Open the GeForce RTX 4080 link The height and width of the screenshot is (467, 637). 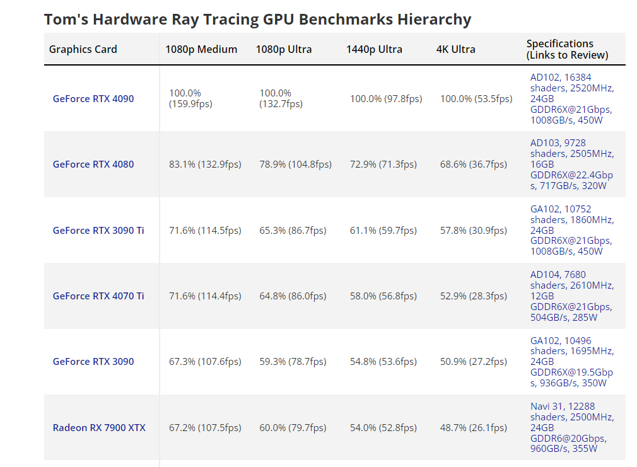pos(93,164)
